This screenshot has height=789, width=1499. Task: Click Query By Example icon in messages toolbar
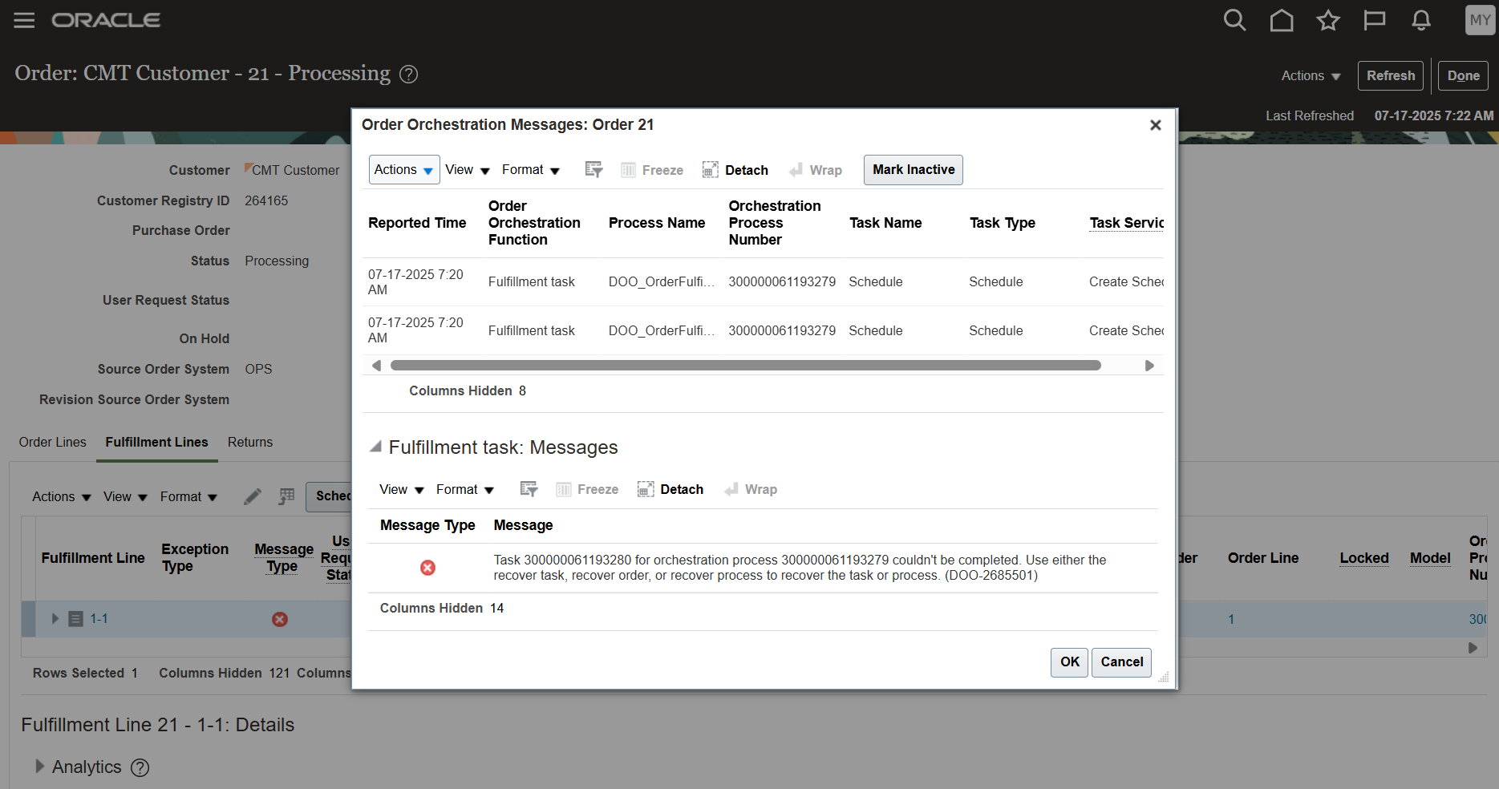(x=594, y=170)
